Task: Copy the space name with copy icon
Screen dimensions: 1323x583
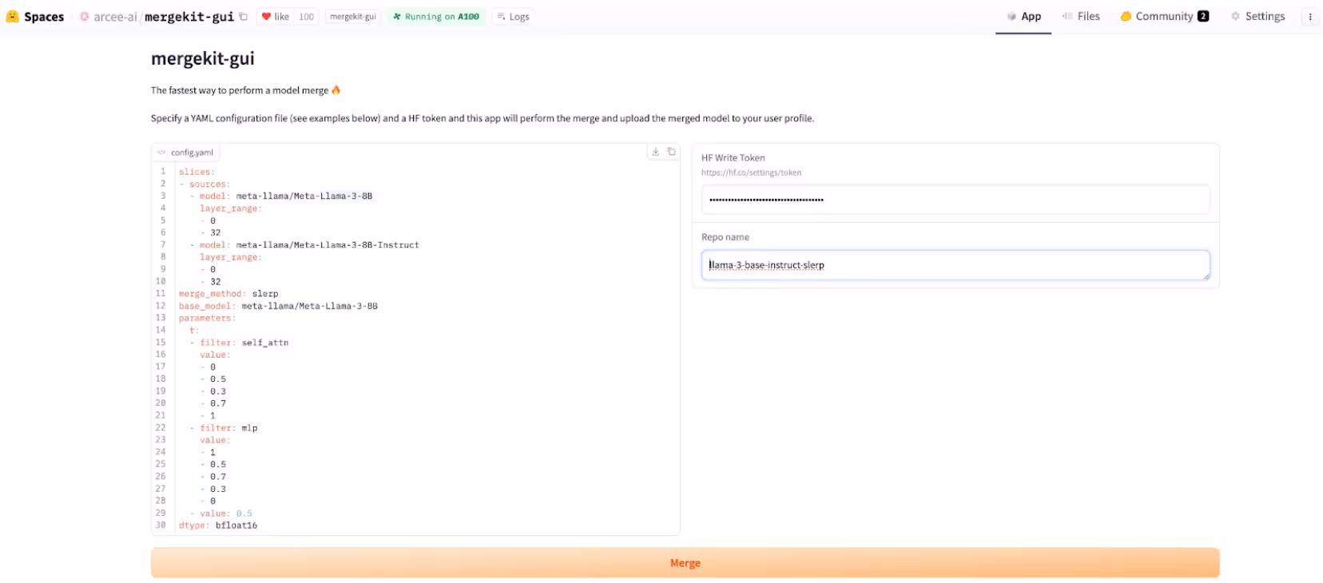Action: [x=244, y=16]
